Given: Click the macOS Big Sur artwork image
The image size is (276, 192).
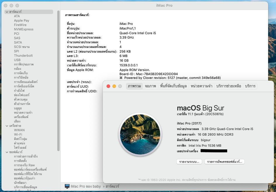Looking at the screenshot, I should (140, 134).
